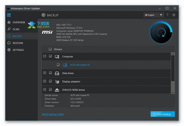Viewport: 184px width, 126px height.
Task: Click the Microsoft Windows 10 Pro text
Action: [x=69, y=28]
